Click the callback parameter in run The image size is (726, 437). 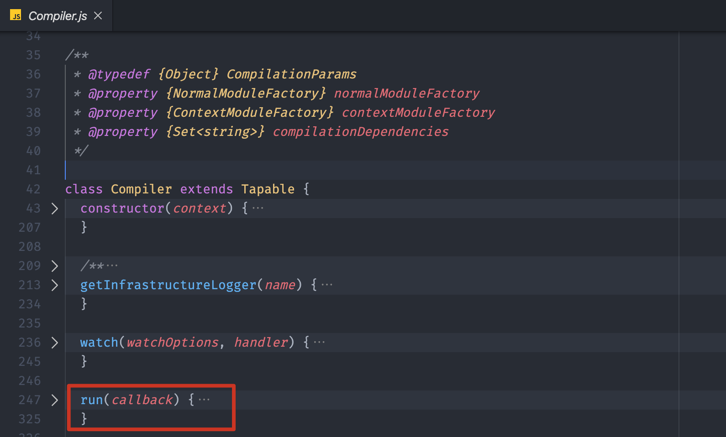(142, 400)
